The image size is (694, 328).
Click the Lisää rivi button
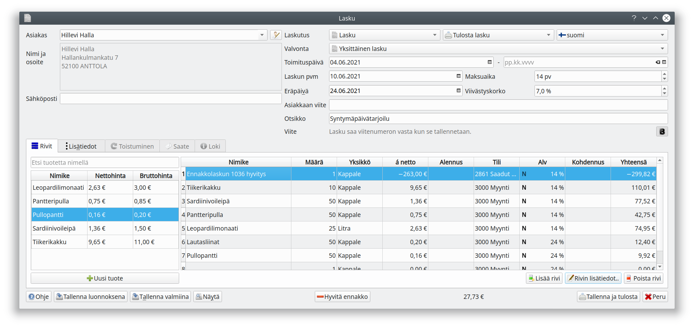click(544, 278)
